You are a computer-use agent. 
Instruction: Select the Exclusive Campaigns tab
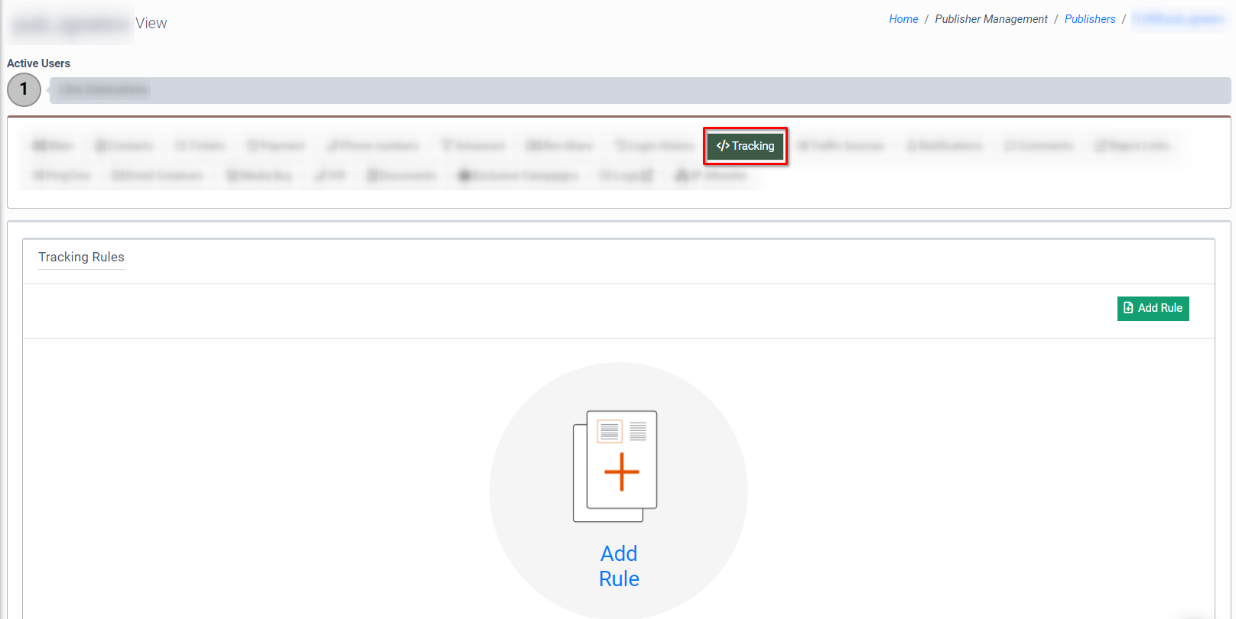coord(518,176)
